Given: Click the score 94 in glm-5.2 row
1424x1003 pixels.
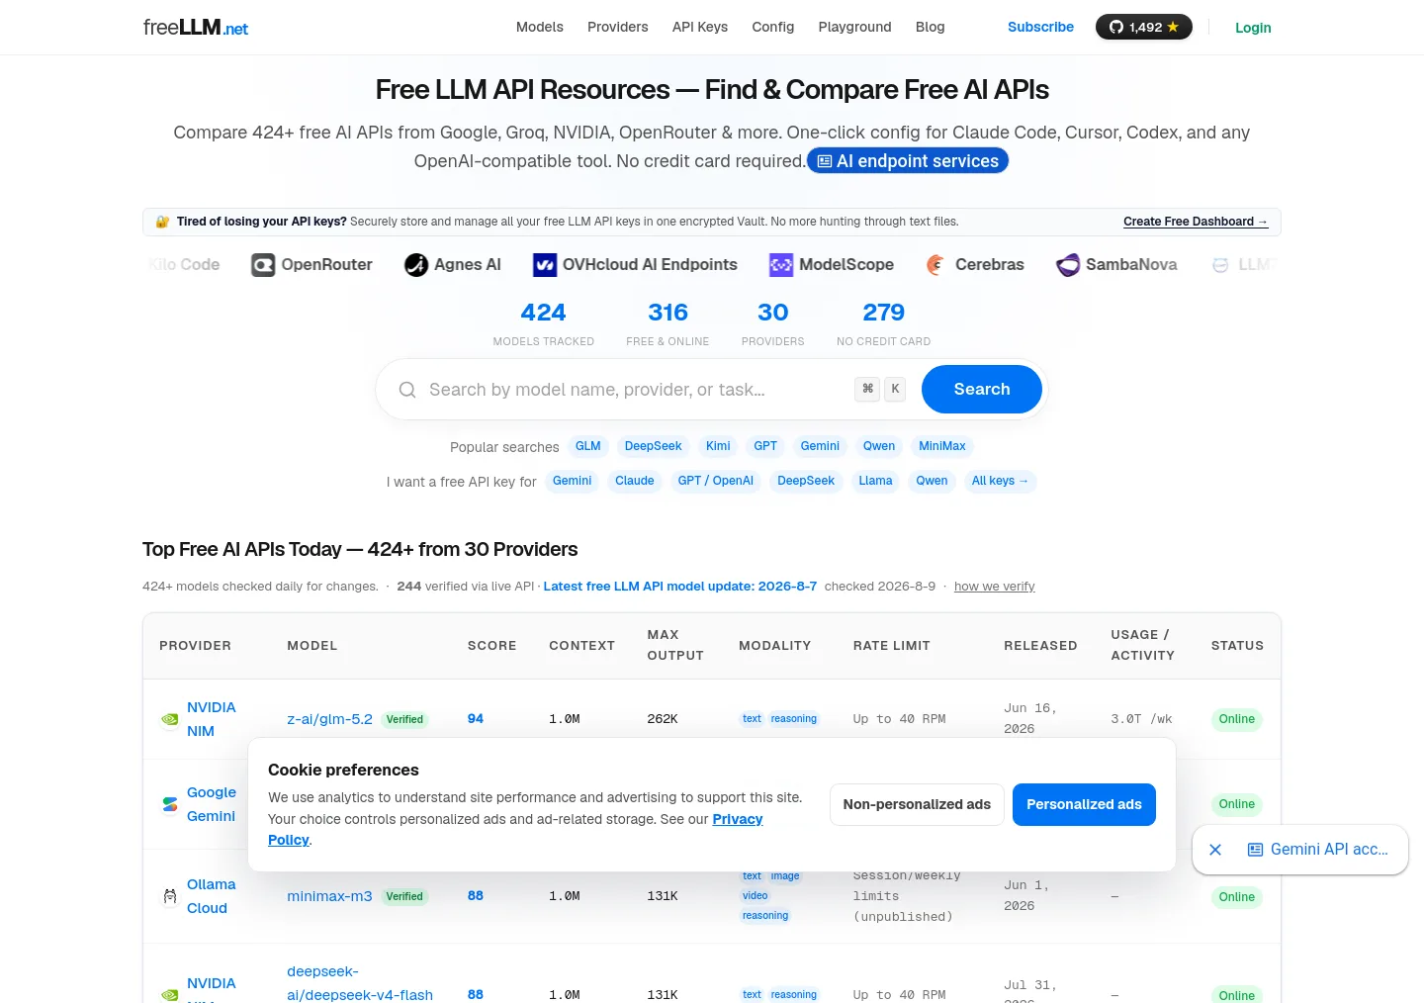Looking at the screenshot, I should (x=476, y=719).
